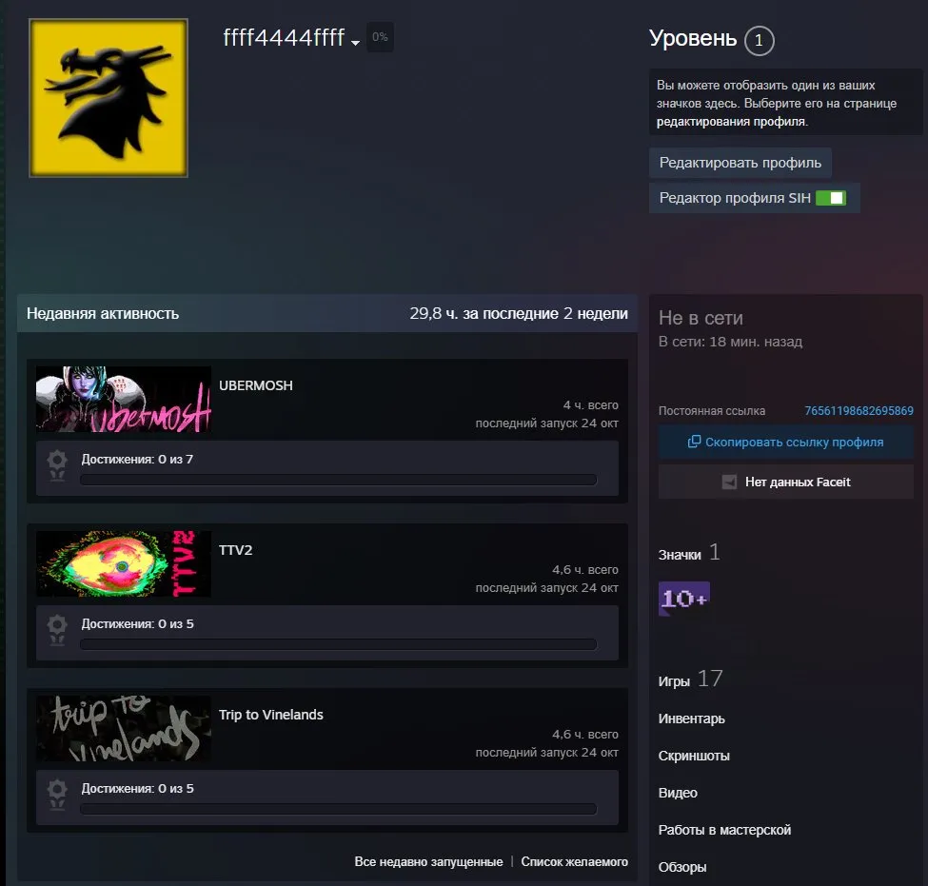The width and height of the screenshot is (928, 886).
Task: Click TTV2 achievements trophy icon
Action: 57,630
